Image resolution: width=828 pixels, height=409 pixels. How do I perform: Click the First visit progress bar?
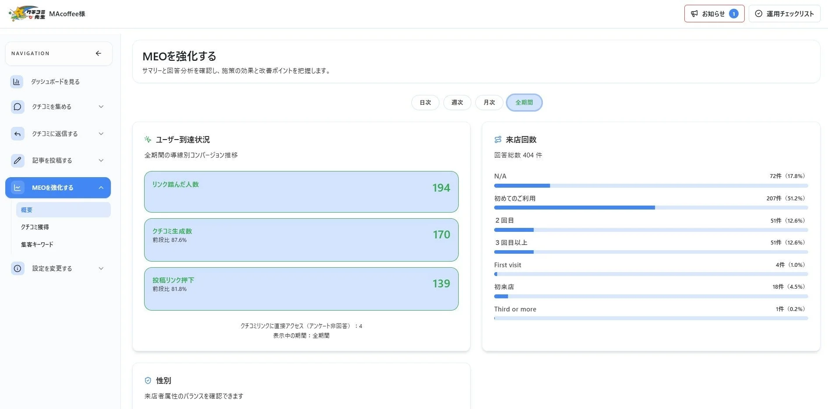pyautogui.click(x=651, y=274)
